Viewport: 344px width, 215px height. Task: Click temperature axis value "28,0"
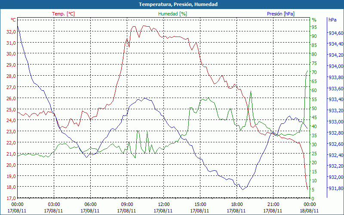(x=11, y=76)
